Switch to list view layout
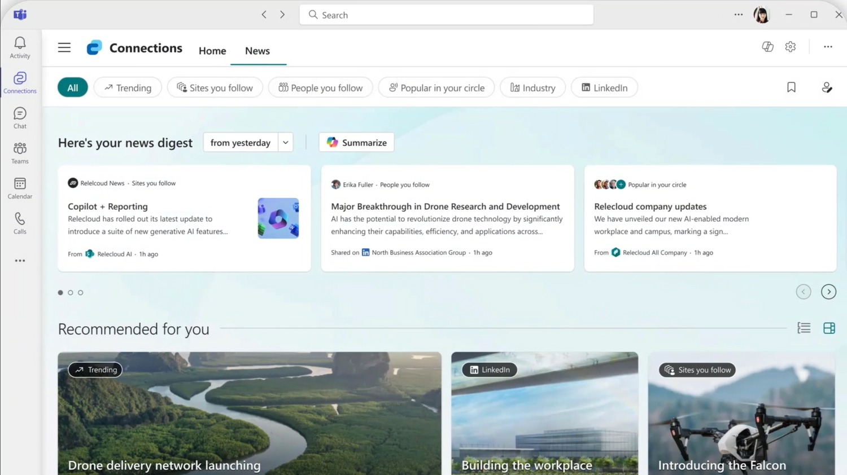This screenshot has height=475, width=847. coord(804,328)
